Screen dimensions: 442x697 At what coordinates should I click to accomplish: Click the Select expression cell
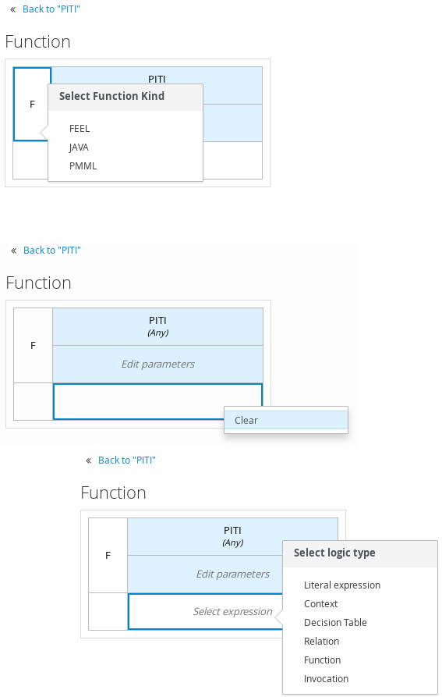tap(206, 611)
